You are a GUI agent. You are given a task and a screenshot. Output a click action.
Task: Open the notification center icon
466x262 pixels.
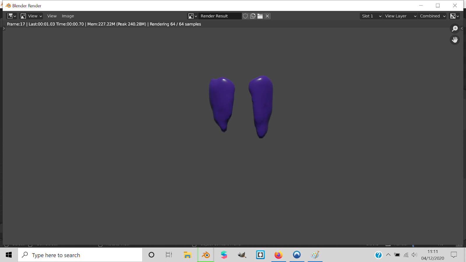click(454, 255)
